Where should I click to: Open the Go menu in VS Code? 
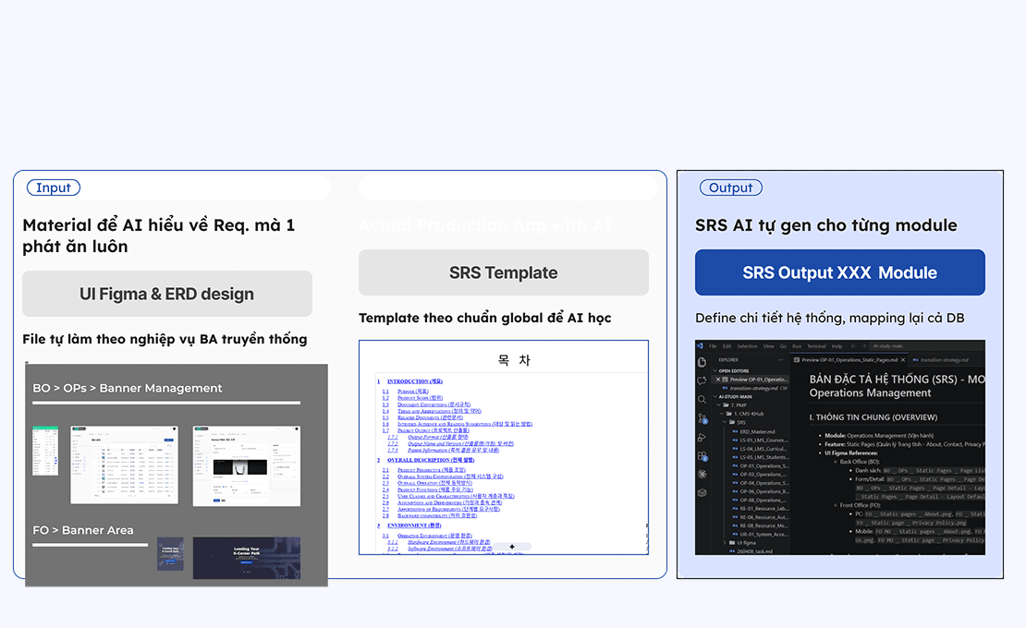[x=783, y=346]
